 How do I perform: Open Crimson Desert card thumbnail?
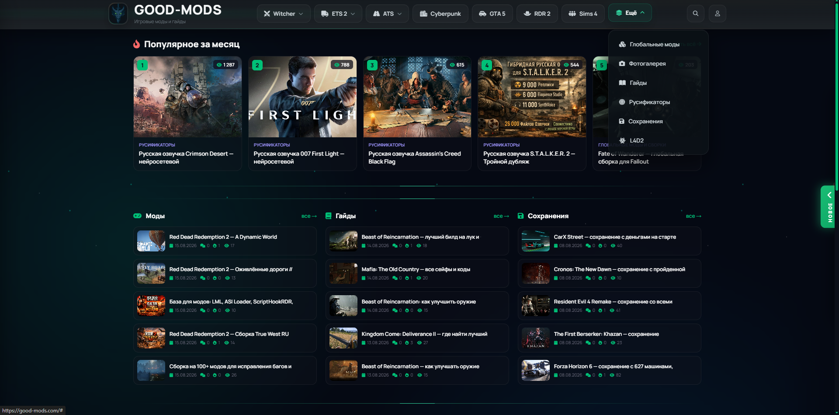[x=187, y=97]
